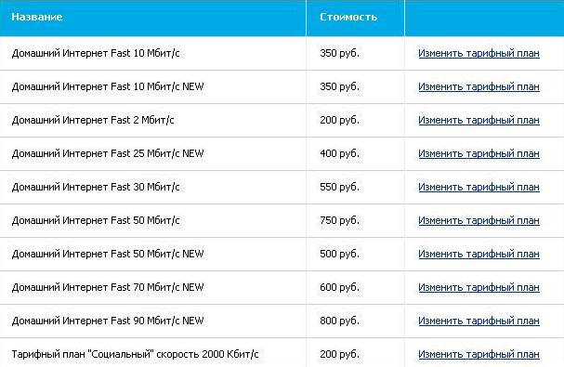
Task: Change plan link for Fast 50 Мбит/с NEW
Action: tap(479, 254)
